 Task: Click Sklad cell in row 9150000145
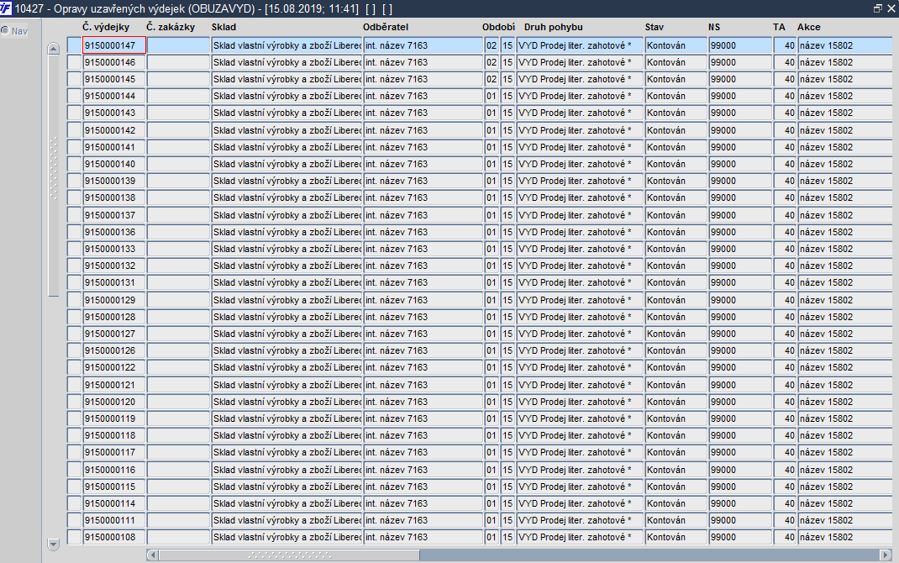click(287, 79)
